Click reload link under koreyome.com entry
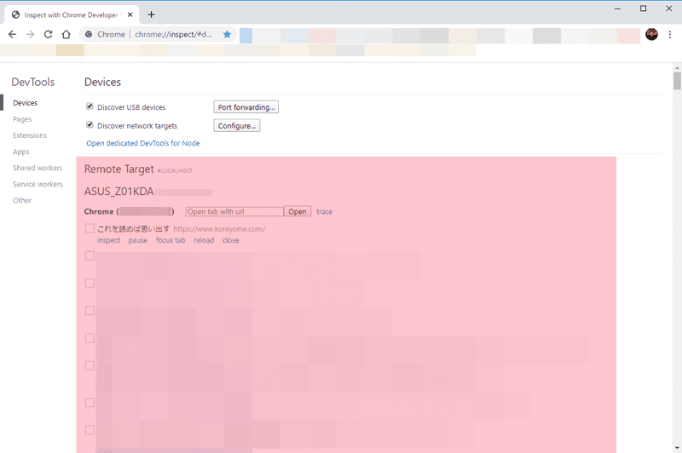The height and width of the screenshot is (453, 682). click(x=204, y=240)
